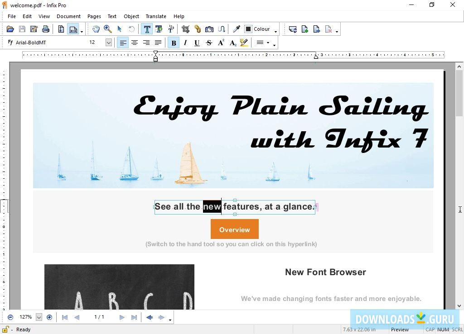Toggle center text alignment
This screenshot has height=334, width=464.
click(135, 43)
